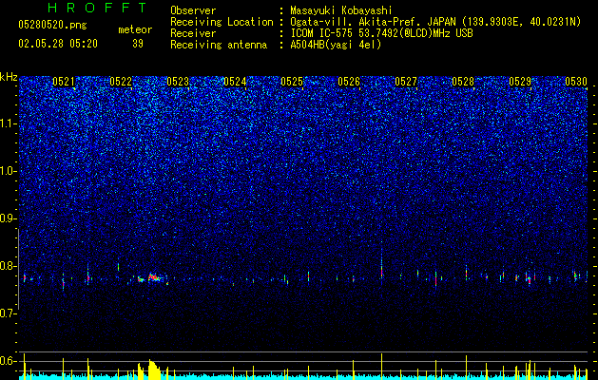Click the Receiving antenna label
The image size is (598, 380).
coord(219,45)
